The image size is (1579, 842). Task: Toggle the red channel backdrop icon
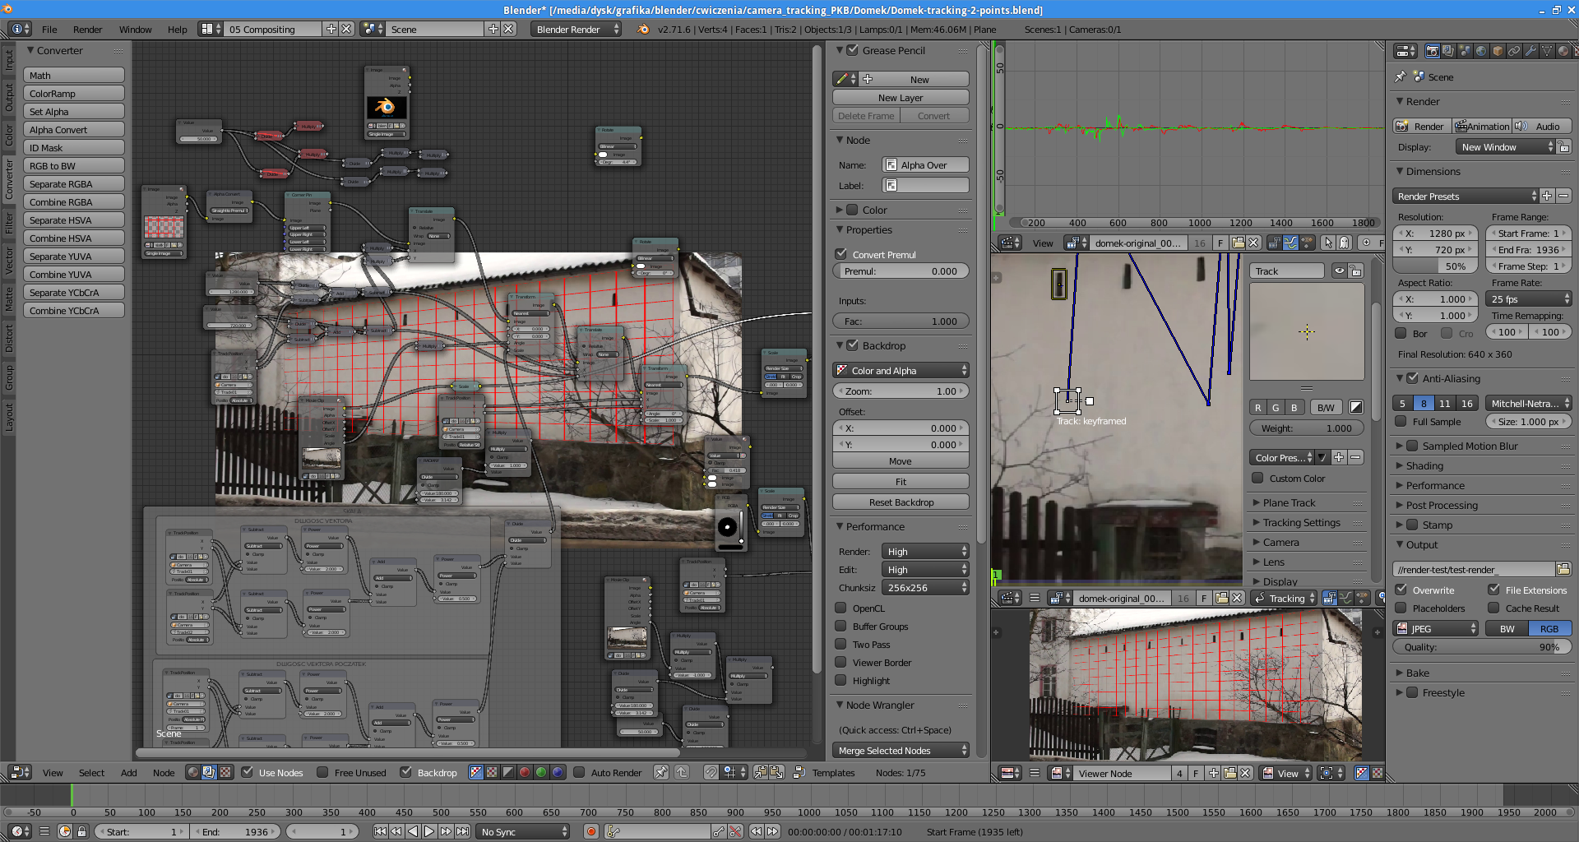[x=525, y=772]
